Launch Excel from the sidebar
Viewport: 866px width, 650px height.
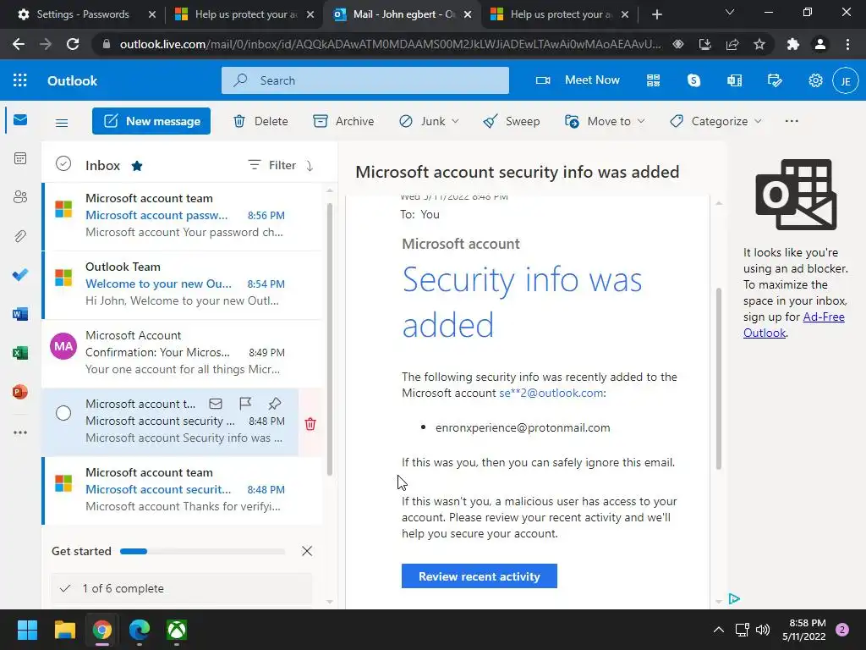coord(20,353)
